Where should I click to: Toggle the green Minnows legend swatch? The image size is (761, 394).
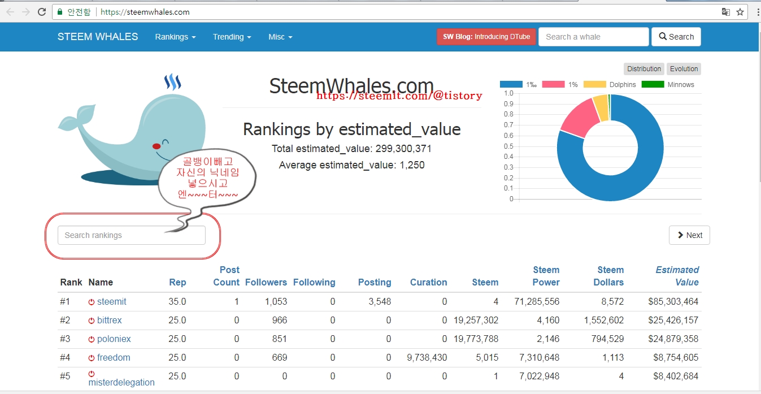coord(653,85)
